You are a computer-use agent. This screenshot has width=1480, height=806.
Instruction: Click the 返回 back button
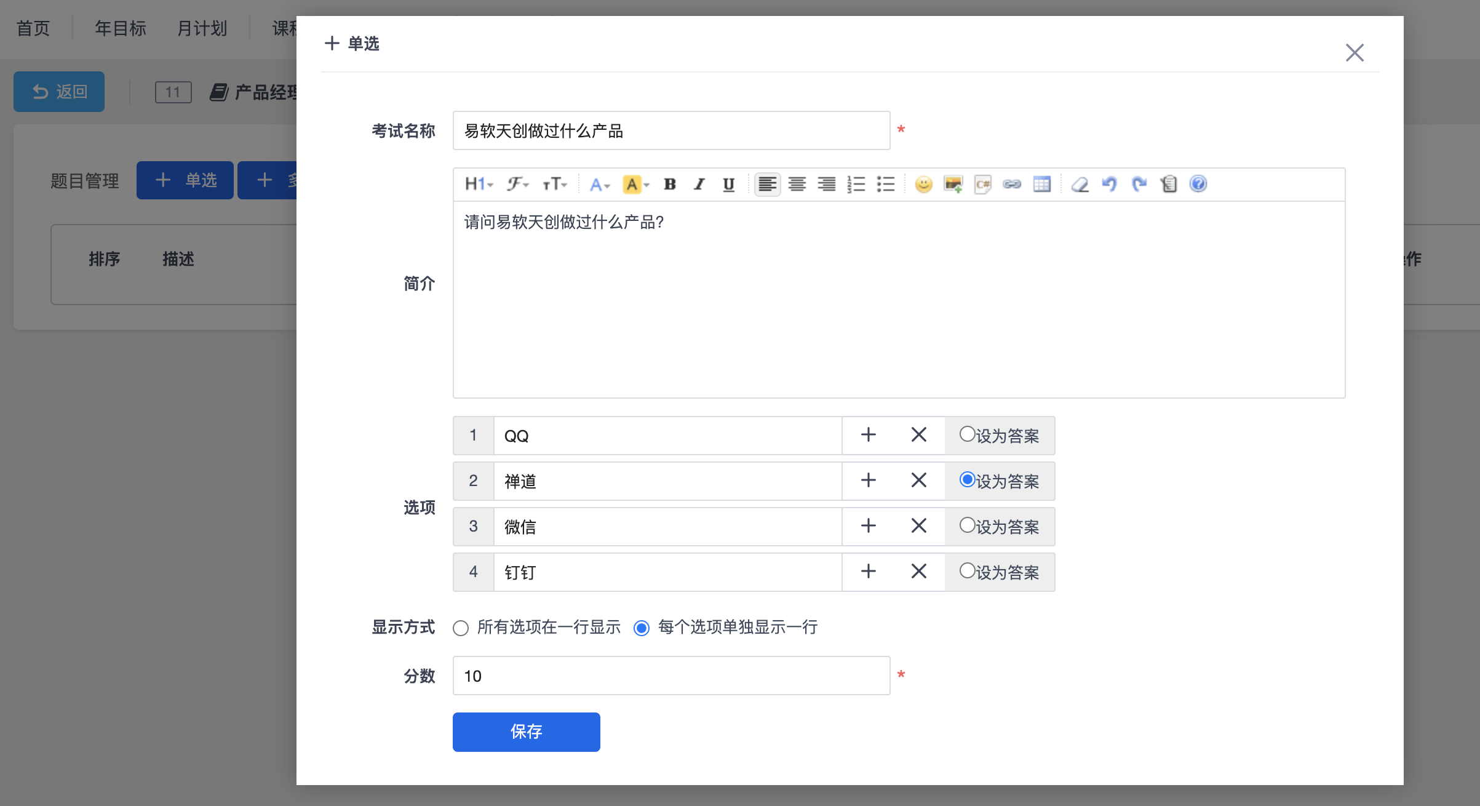point(59,92)
